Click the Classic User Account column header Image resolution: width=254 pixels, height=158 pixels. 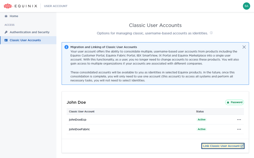click(x=82, y=111)
